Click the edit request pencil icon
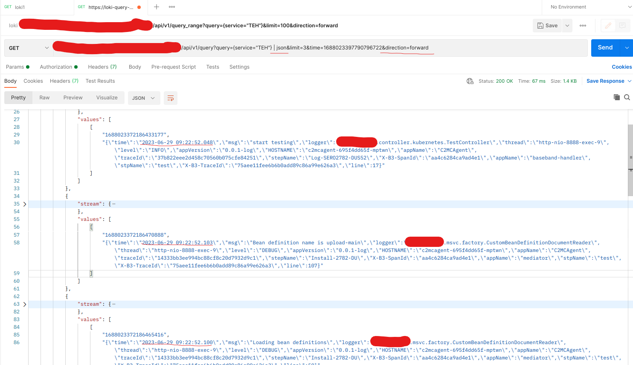Screen dimensions: 633x365 pos(608,25)
